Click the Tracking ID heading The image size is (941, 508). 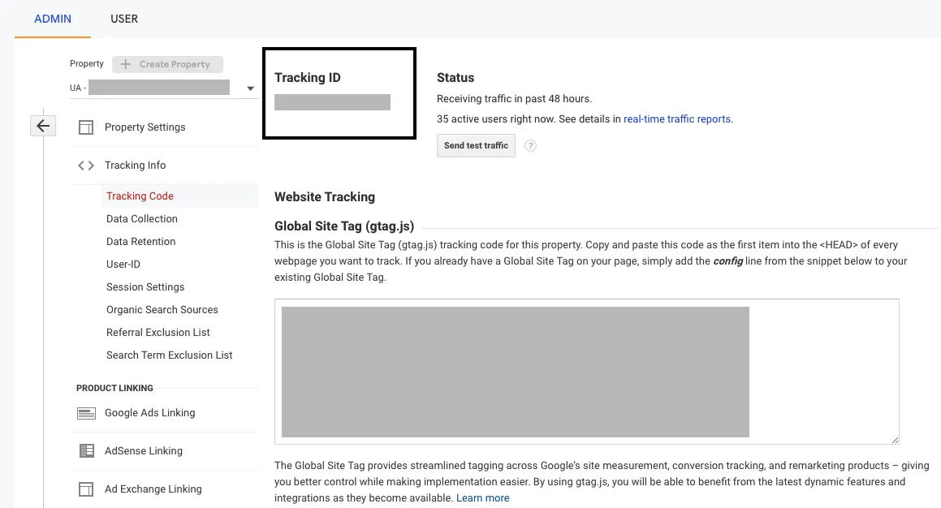[307, 78]
